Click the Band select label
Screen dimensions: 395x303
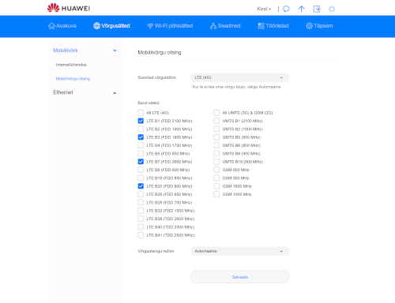(x=149, y=103)
